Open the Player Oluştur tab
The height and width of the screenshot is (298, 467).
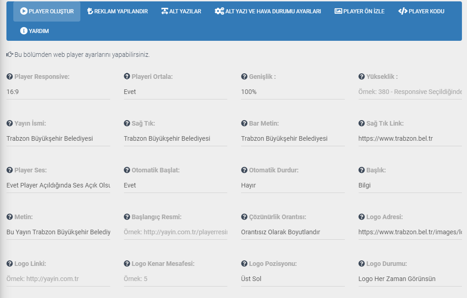[x=47, y=11]
